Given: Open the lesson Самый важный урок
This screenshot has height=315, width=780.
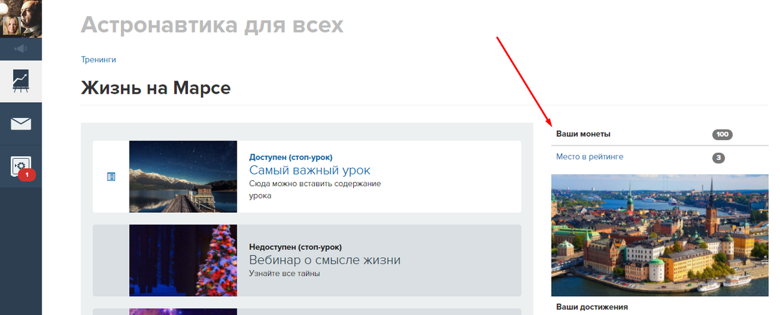Looking at the screenshot, I should click(x=310, y=170).
